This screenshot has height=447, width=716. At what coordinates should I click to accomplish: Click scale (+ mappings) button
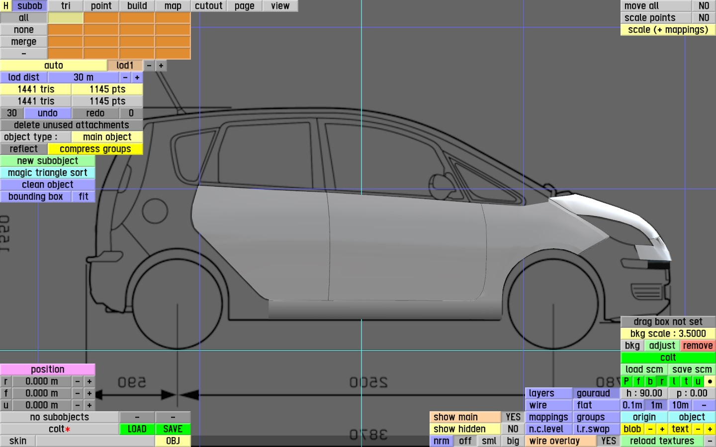point(668,30)
